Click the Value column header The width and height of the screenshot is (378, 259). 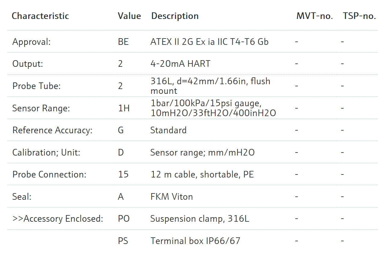[129, 16]
